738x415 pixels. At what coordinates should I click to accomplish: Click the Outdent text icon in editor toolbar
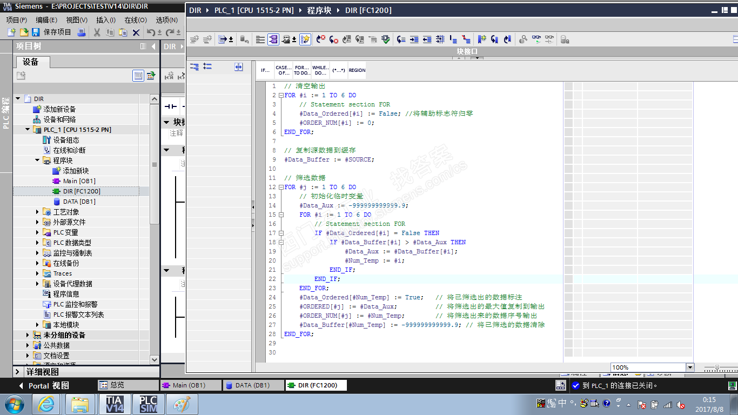point(427,39)
